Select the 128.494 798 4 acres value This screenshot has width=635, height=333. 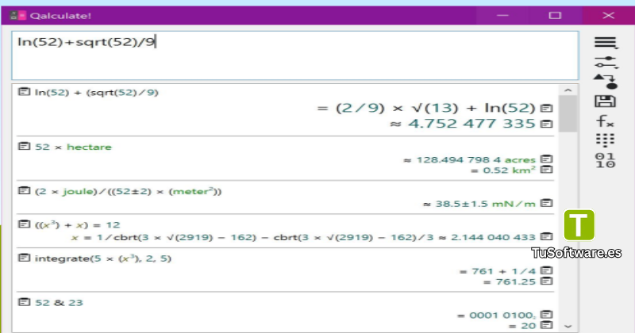475,160
